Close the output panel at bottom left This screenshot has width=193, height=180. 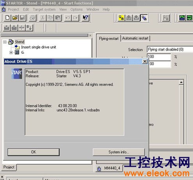(x=2, y=177)
